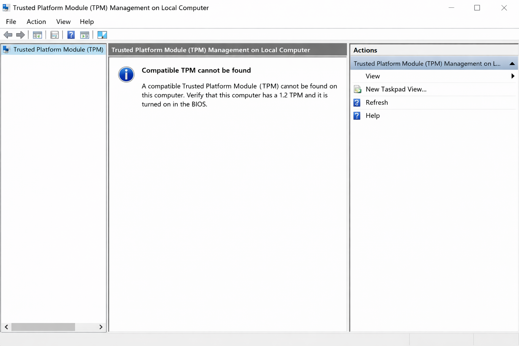This screenshot has width=519, height=346.
Task: Click the New Taskpad View icon
Action: pyautogui.click(x=357, y=89)
